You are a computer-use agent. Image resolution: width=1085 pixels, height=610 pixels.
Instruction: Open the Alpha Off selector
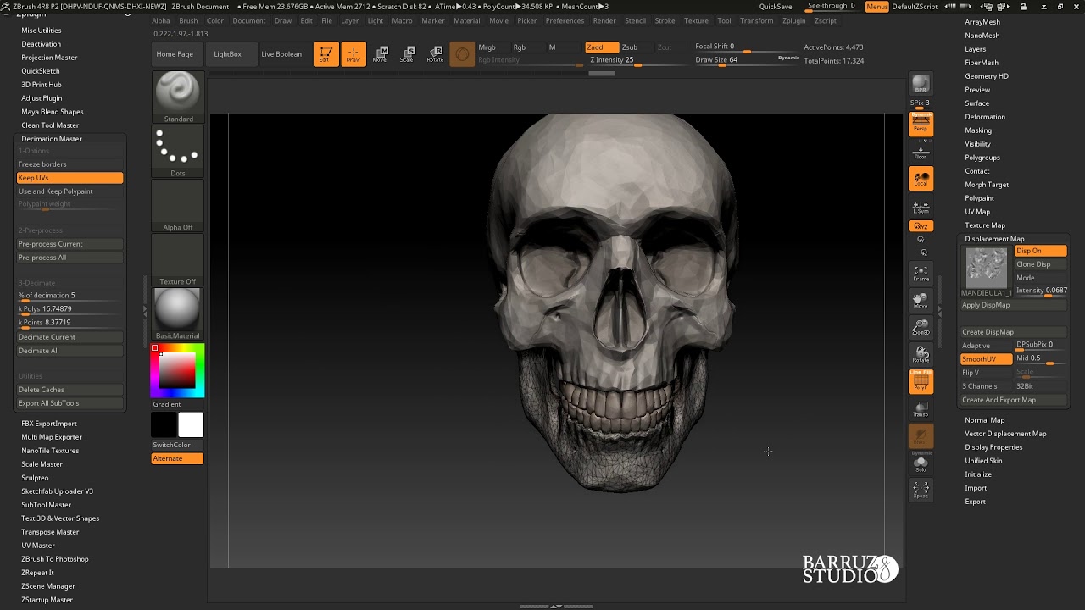pos(178,206)
